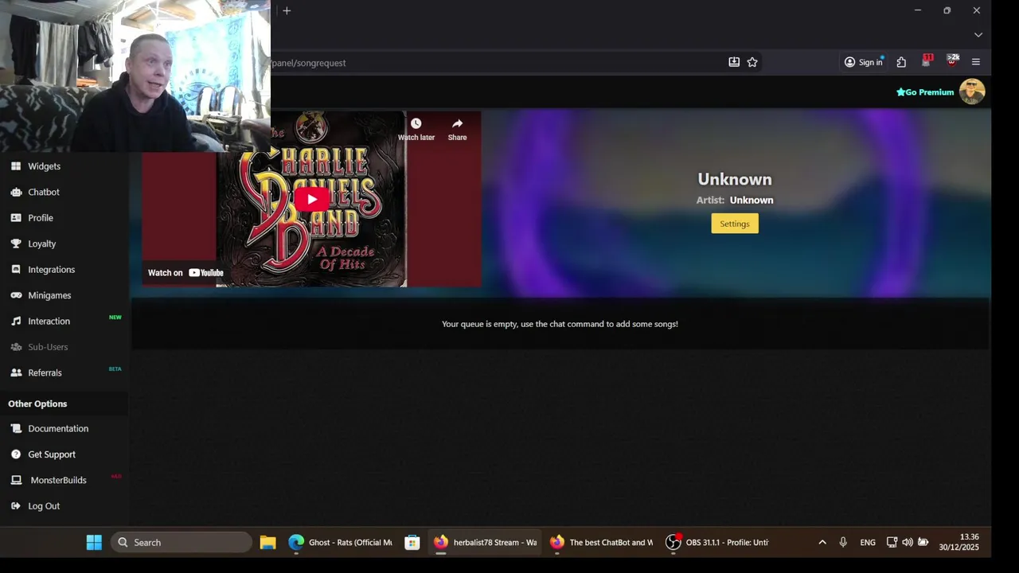Go to the Profile sidebar item
Screen dimensions: 1019x573
[41, 218]
